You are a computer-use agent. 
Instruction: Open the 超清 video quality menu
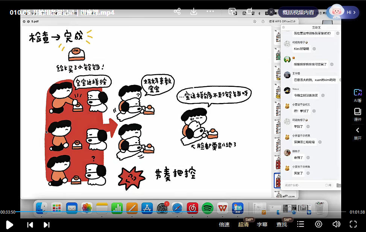(x=243, y=224)
